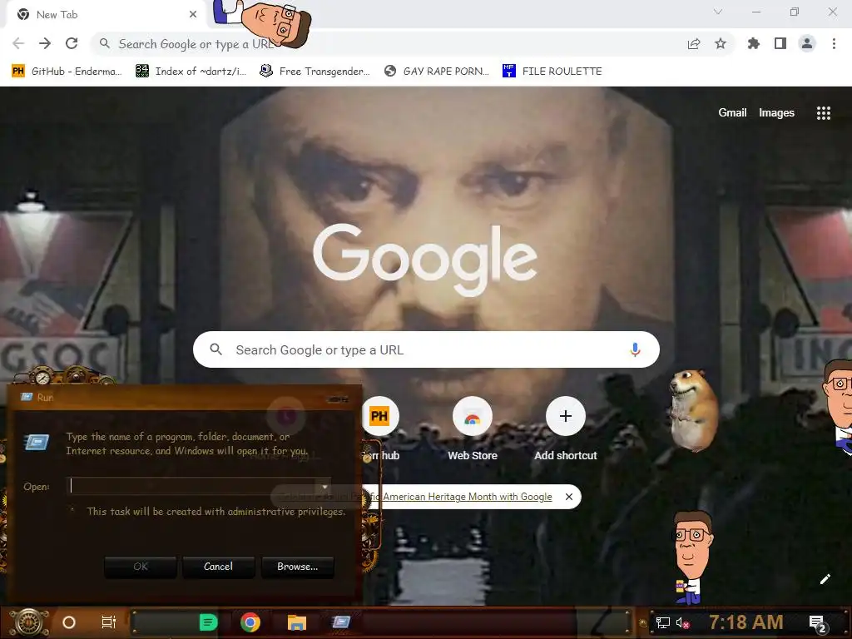This screenshot has height=639, width=852.
Task: Open the Chrome profile avatar menu
Action: [x=807, y=43]
